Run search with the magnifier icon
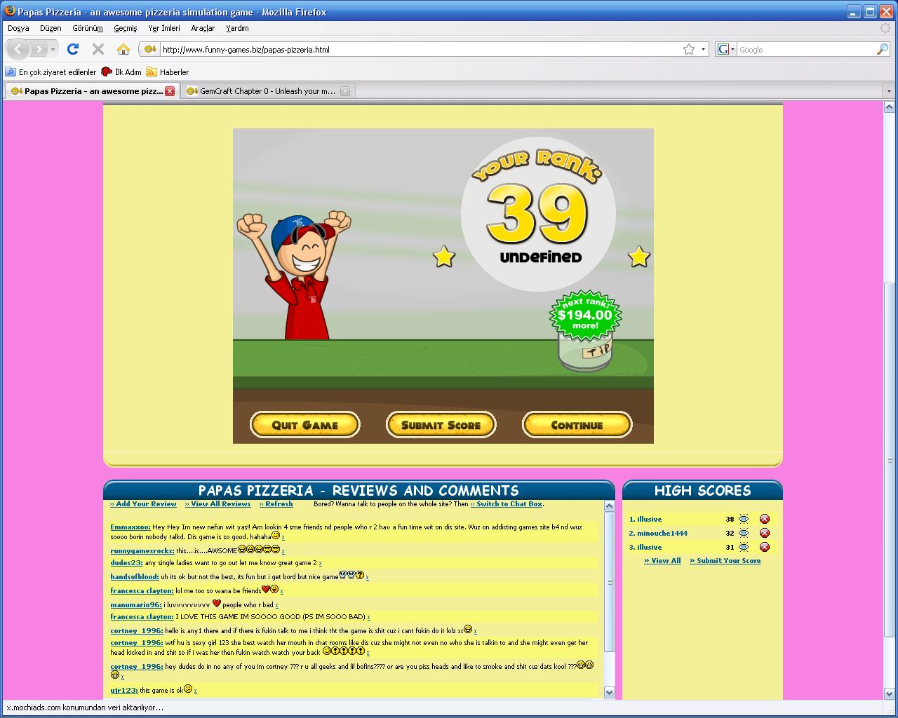 coord(882,49)
